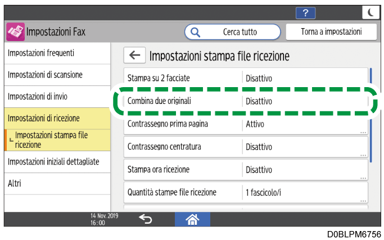384x240 pixels.
Task: Tap the return arrow in bottom bar
Action: (x=145, y=219)
